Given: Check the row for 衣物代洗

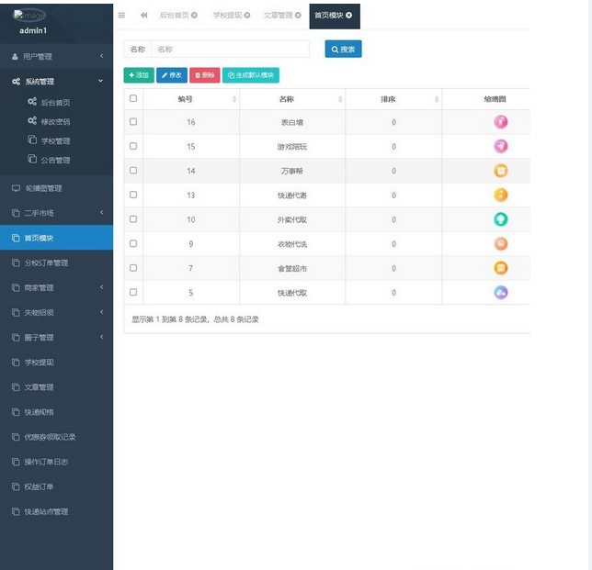Looking at the screenshot, I should [133, 243].
